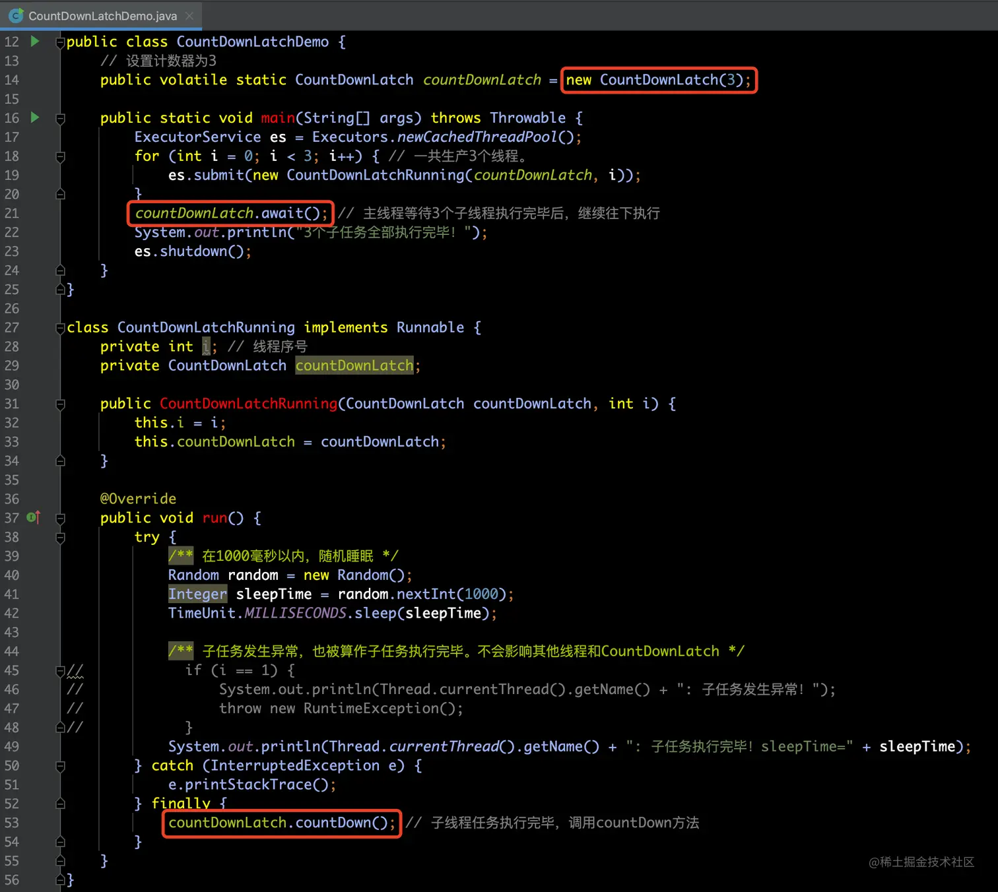Collapse the catch block fold at line 50
Viewport: 998px width, 892px height.
60,767
